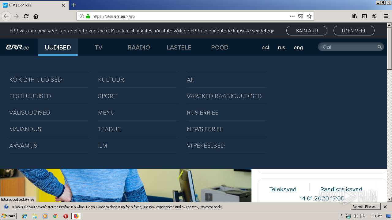Launch media player from taskbar
The image size is (392, 220).
(x=45, y=216)
